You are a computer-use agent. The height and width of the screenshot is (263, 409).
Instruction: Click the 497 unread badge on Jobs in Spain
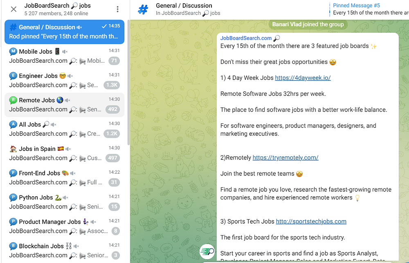point(113,158)
